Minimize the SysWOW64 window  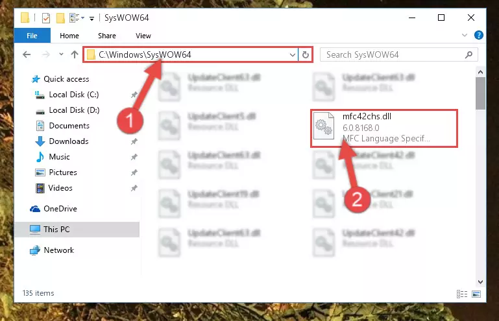pos(412,18)
